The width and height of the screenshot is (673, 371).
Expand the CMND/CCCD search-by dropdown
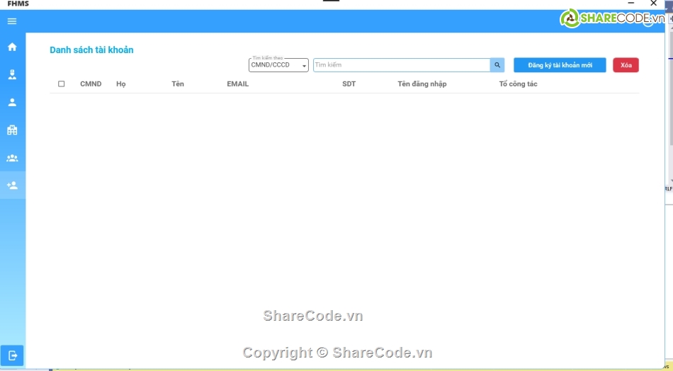278,65
